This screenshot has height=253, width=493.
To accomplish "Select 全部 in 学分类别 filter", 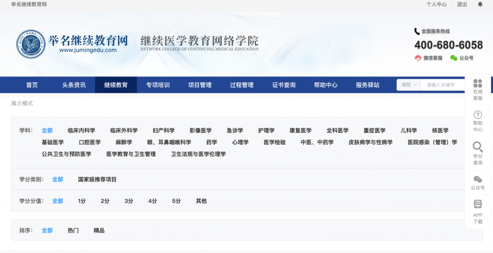I will pyautogui.click(x=58, y=179).
